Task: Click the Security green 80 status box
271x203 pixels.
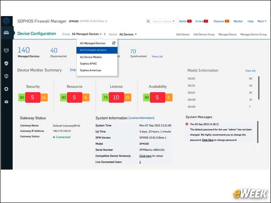Action: 22,97
